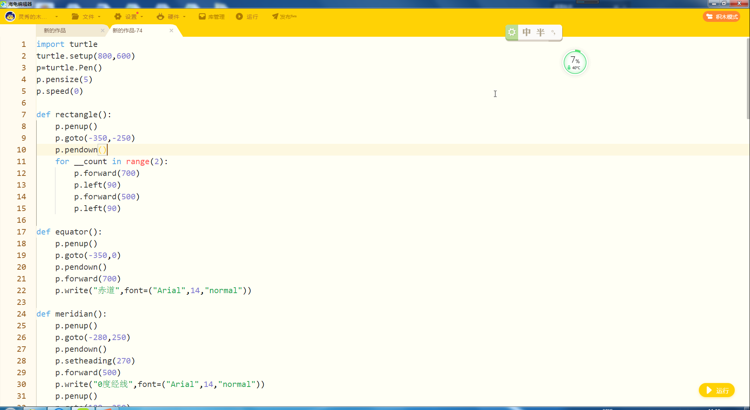The height and width of the screenshot is (410, 750).
Task: Open the input method settings gear
Action: [x=512, y=32]
